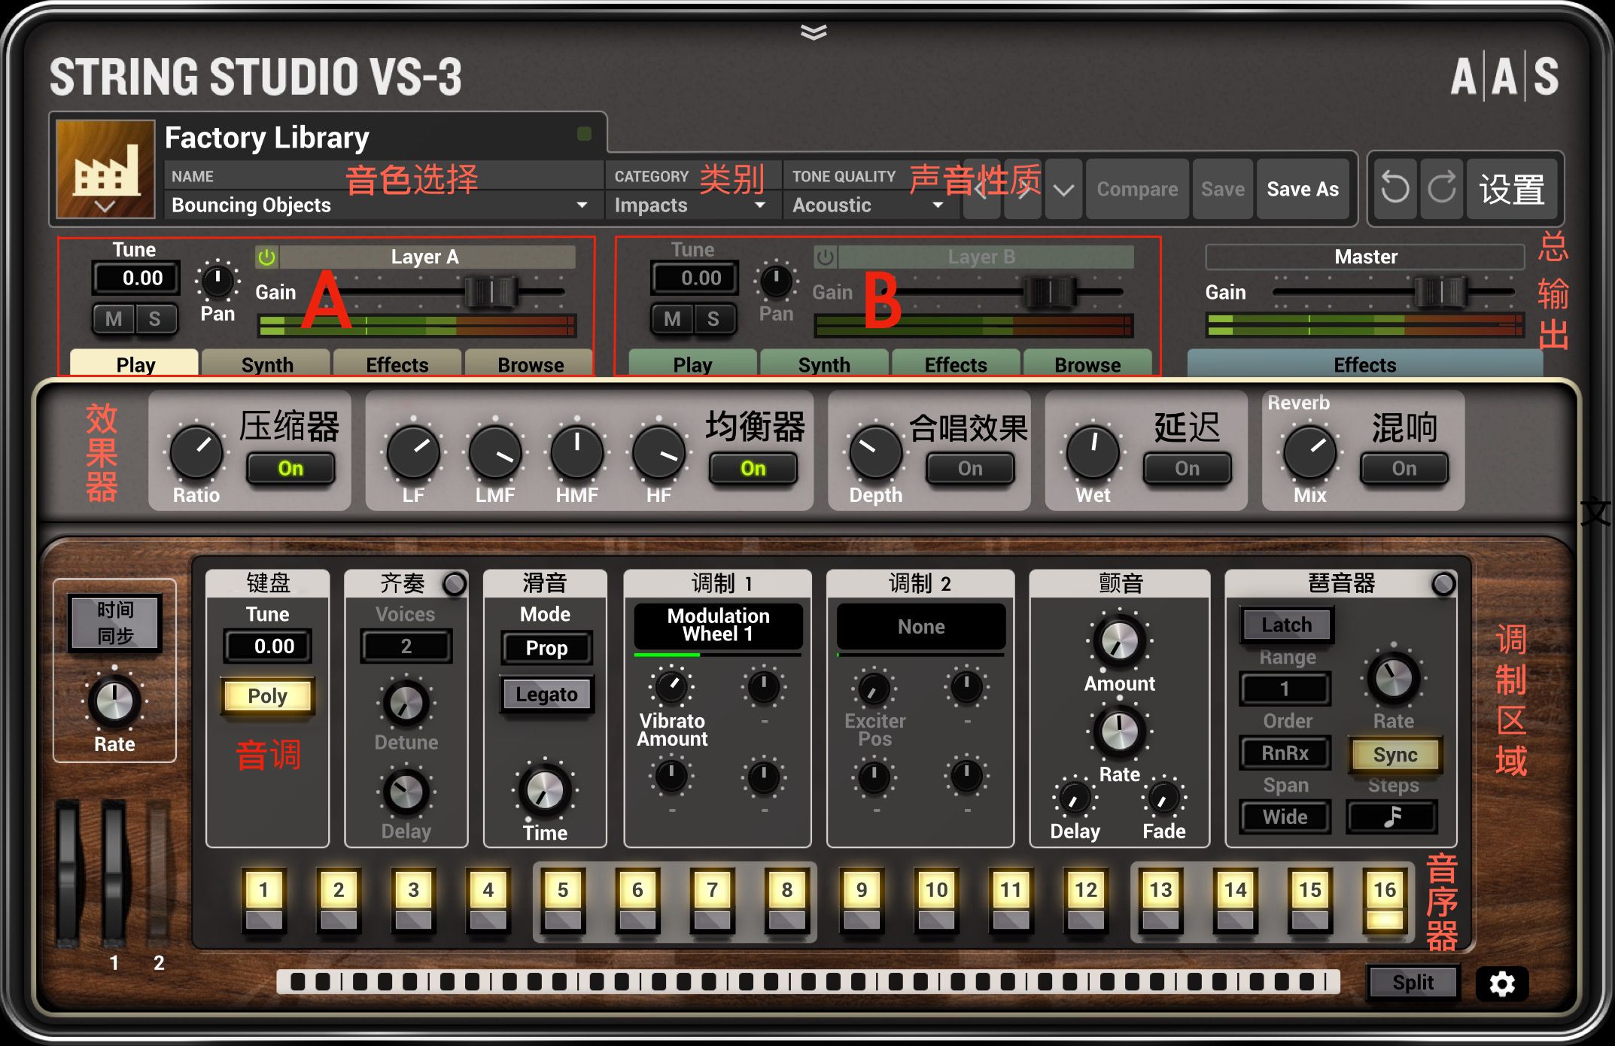This screenshot has width=1615, height=1046.
Task: Switch to Layer A Effects tab
Action: 397,363
